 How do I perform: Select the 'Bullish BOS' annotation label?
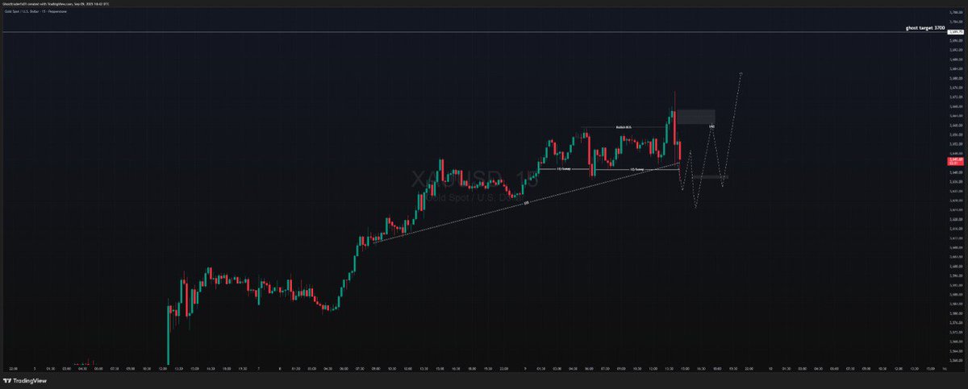(x=624, y=126)
